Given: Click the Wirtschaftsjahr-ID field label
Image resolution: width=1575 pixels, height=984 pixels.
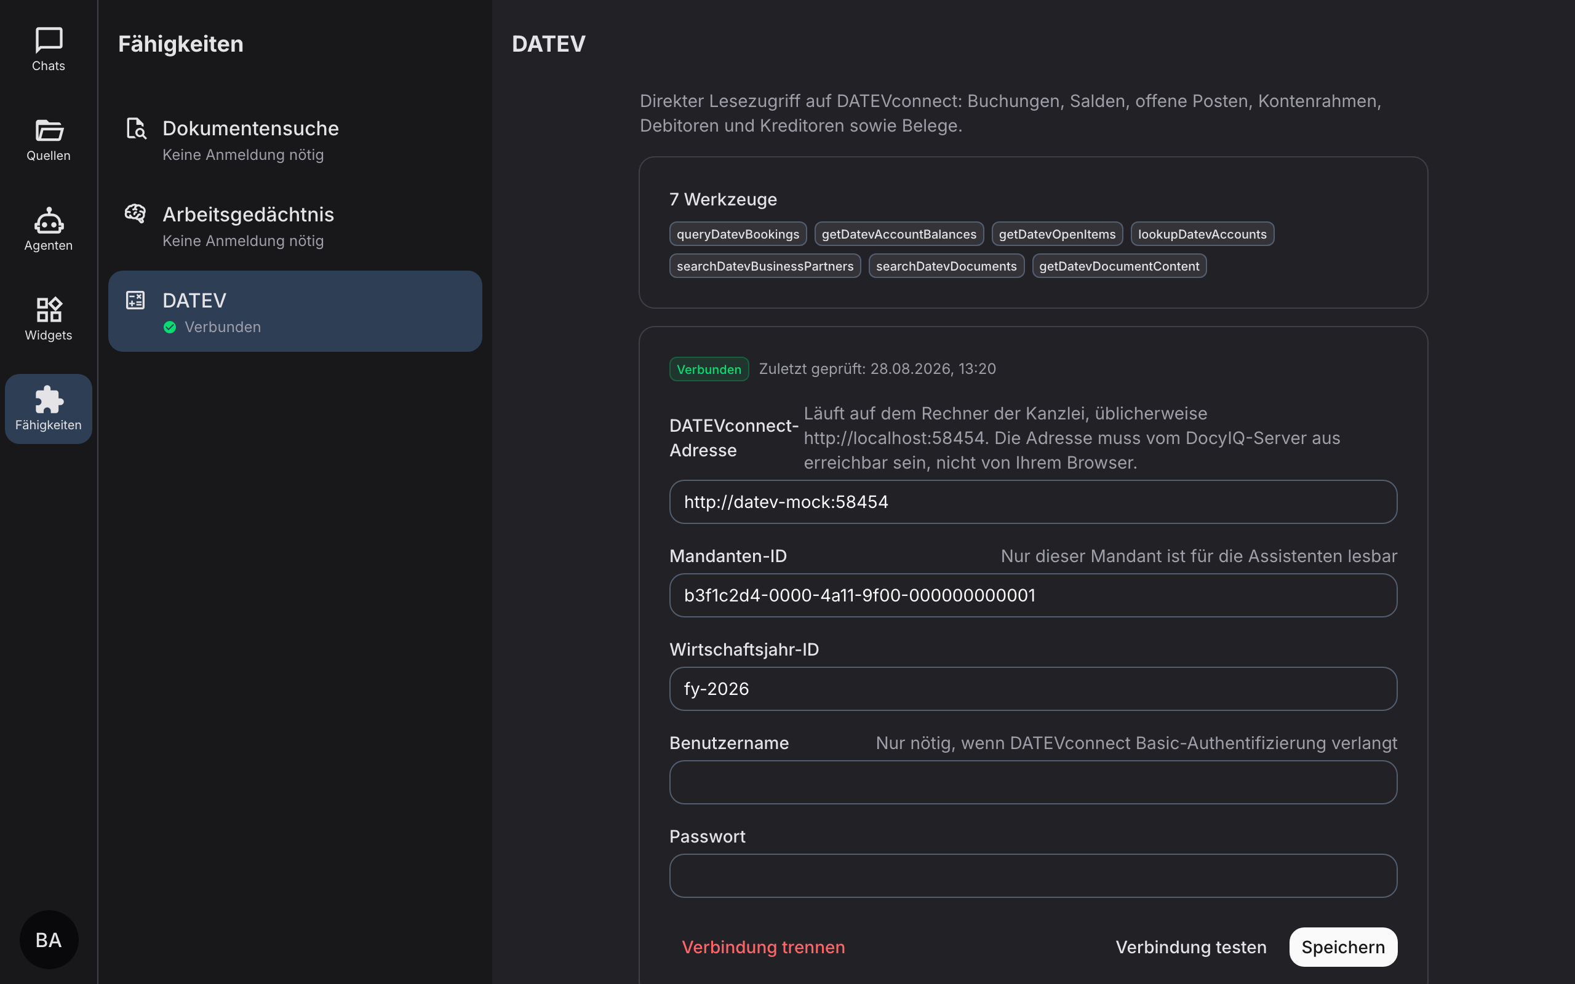Looking at the screenshot, I should 744,649.
